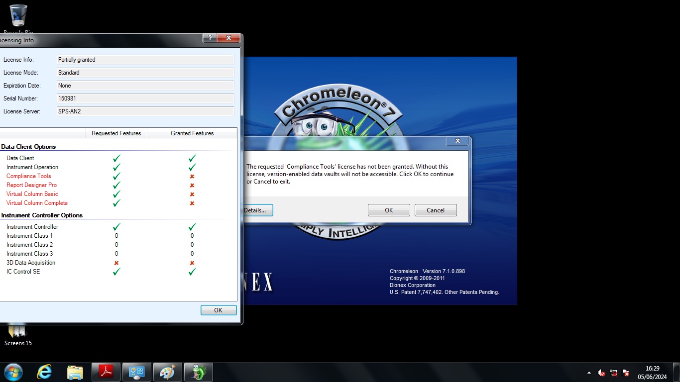Click inside the Serial Number field
The image size is (680, 382).
[x=145, y=98]
